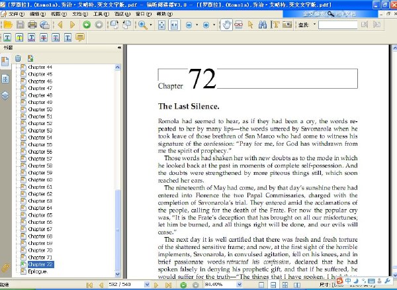Choose the strikeout text markup tool
This screenshot has height=290, width=397.
(x=44, y=38)
